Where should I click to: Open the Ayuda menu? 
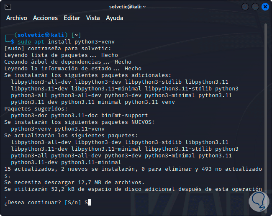tap(115, 18)
